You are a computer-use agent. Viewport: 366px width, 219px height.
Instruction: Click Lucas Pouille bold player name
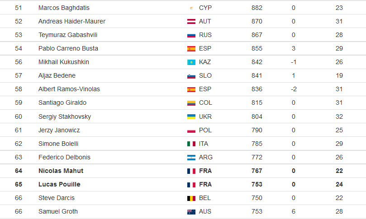[59, 184]
